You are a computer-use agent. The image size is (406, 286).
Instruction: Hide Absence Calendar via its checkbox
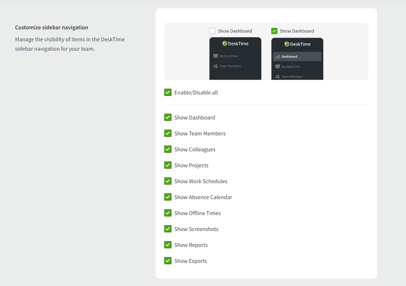click(x=168, y=197)
